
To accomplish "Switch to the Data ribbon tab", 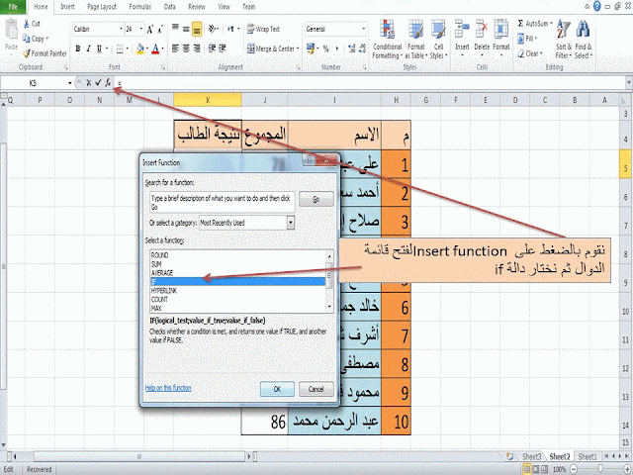I will (x=169, y=7).
